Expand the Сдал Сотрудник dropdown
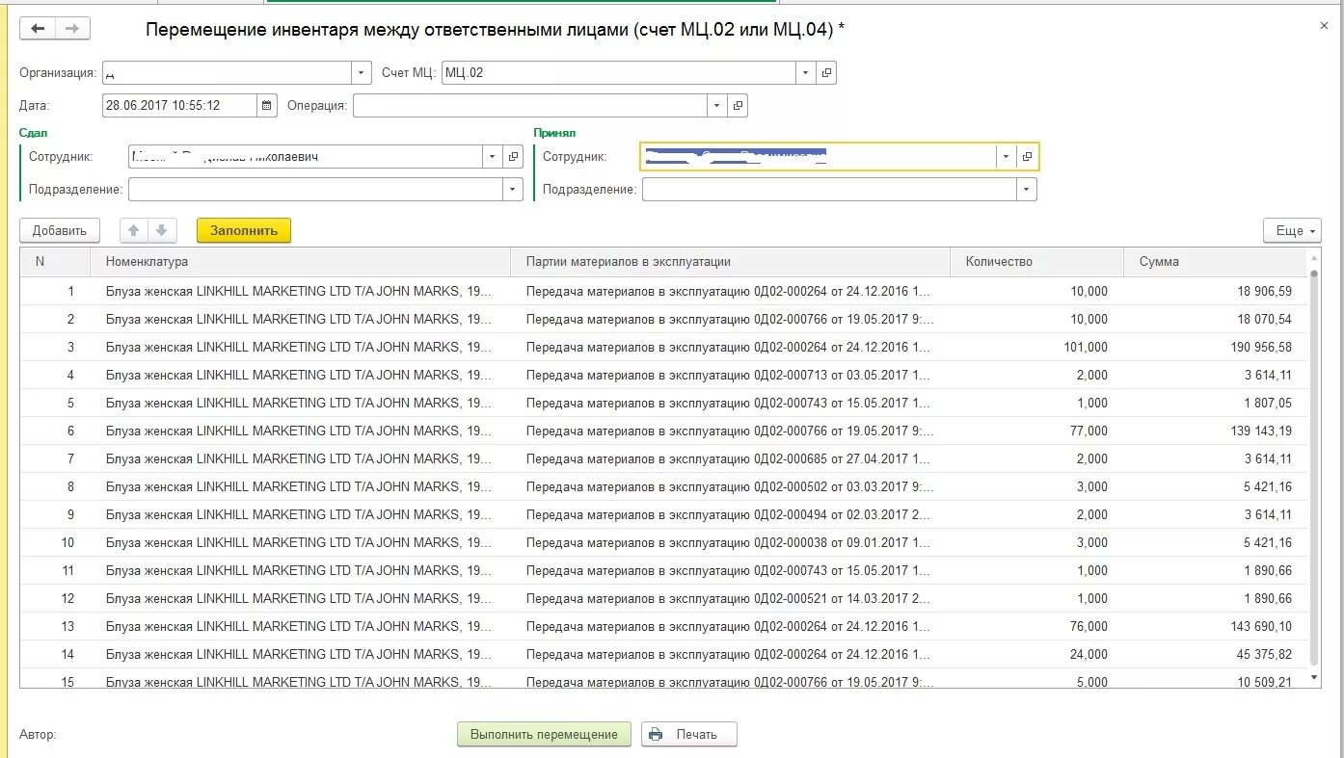Viewport: 1344px width, 758px height. click(x=493, y=157)
